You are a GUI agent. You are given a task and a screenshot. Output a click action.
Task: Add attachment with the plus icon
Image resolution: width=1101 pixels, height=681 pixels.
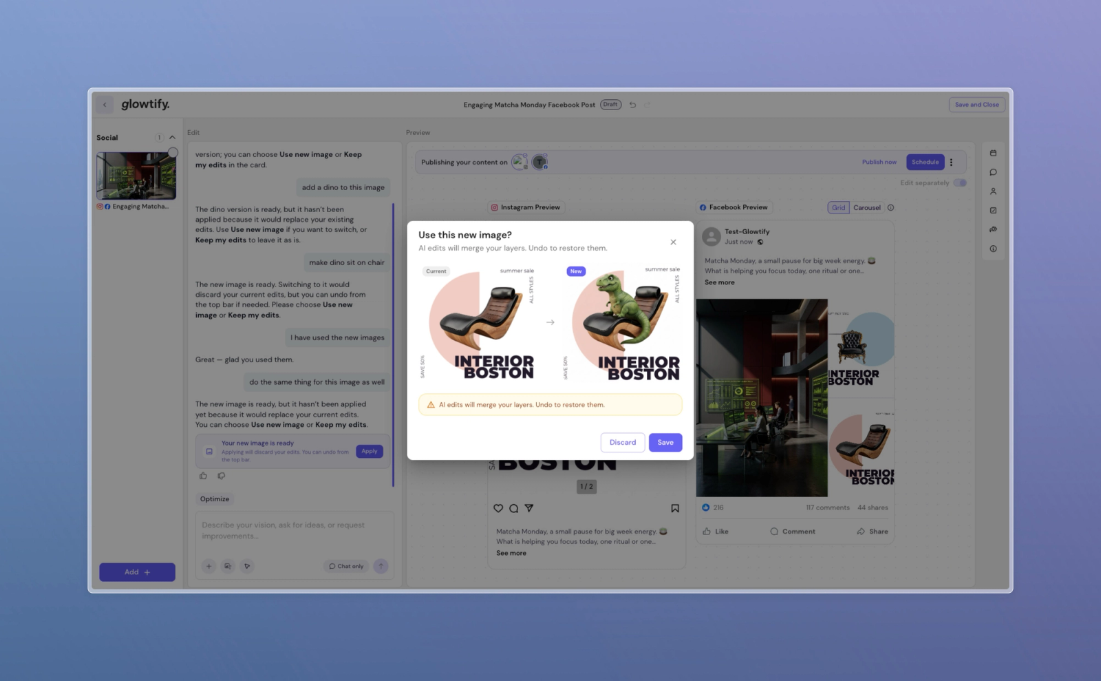click(209, 566)
